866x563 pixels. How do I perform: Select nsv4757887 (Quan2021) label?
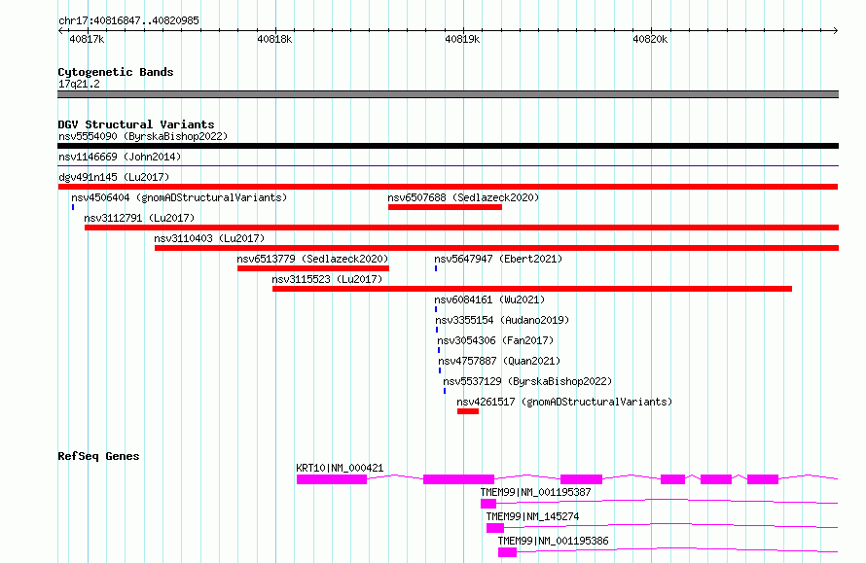click(499, 361)
